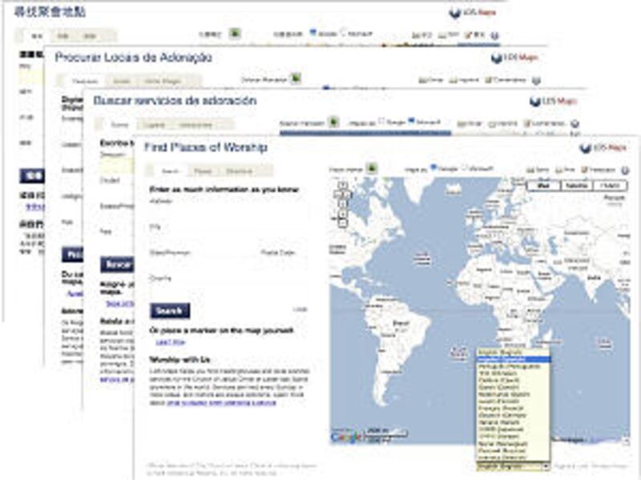Viewport: 641px width, 480px height.
Task: Click the green map marker icon in English window
Action: click(x=372, y=168)
